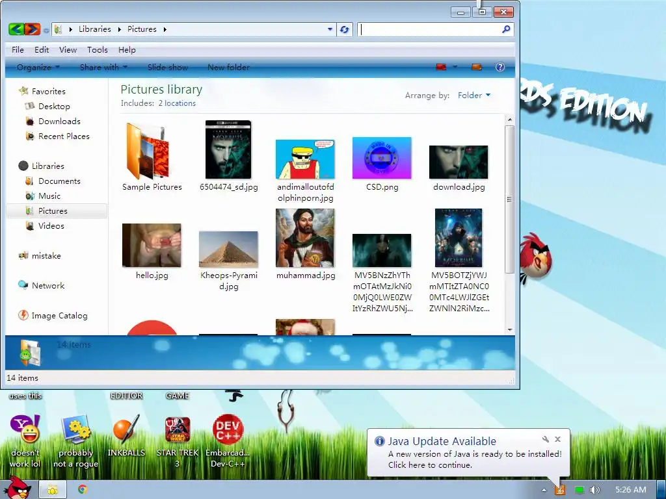Open Arrange by Folder dropdown

coord(474,95)
